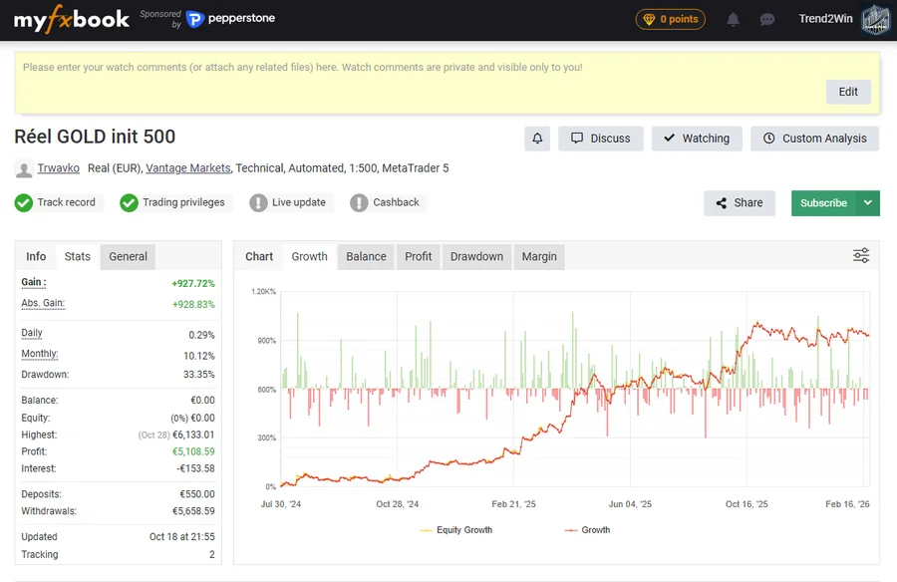
Task: Click the Track record verified checkmark
Action: click(24, 202)
